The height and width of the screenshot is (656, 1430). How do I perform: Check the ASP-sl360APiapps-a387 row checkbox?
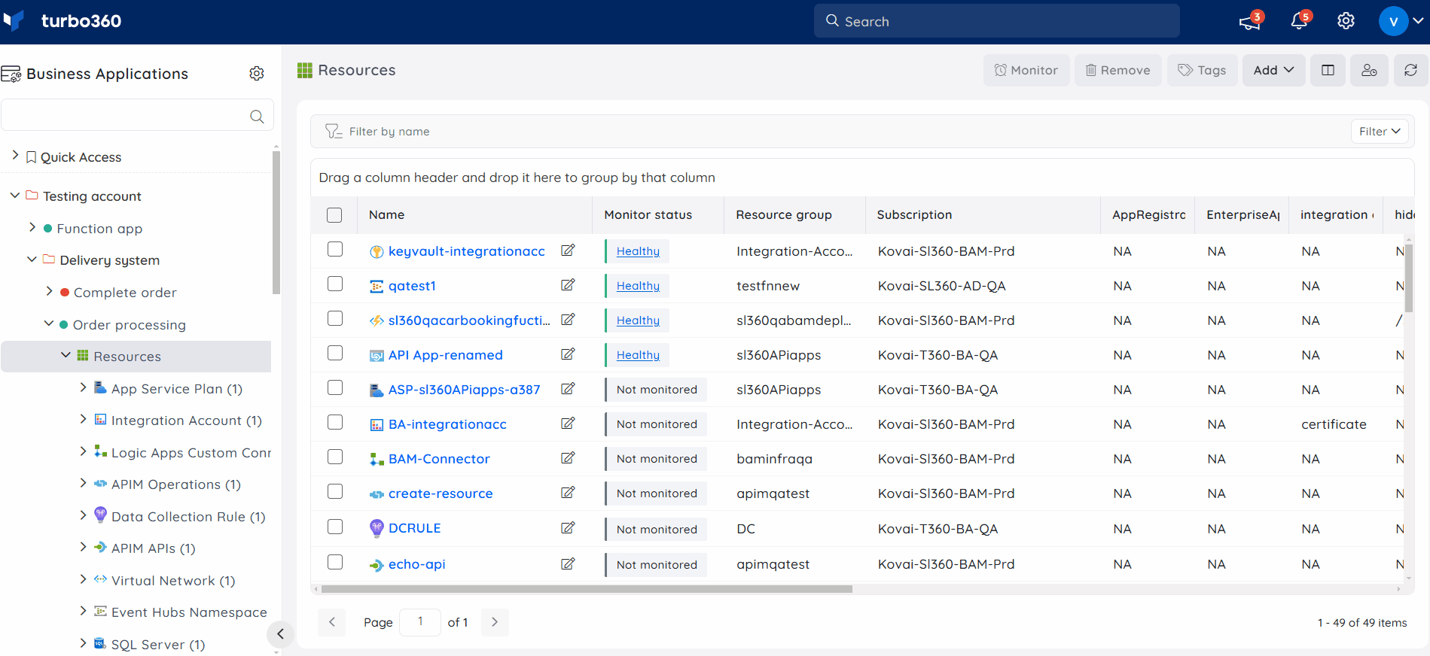(335, 387)
